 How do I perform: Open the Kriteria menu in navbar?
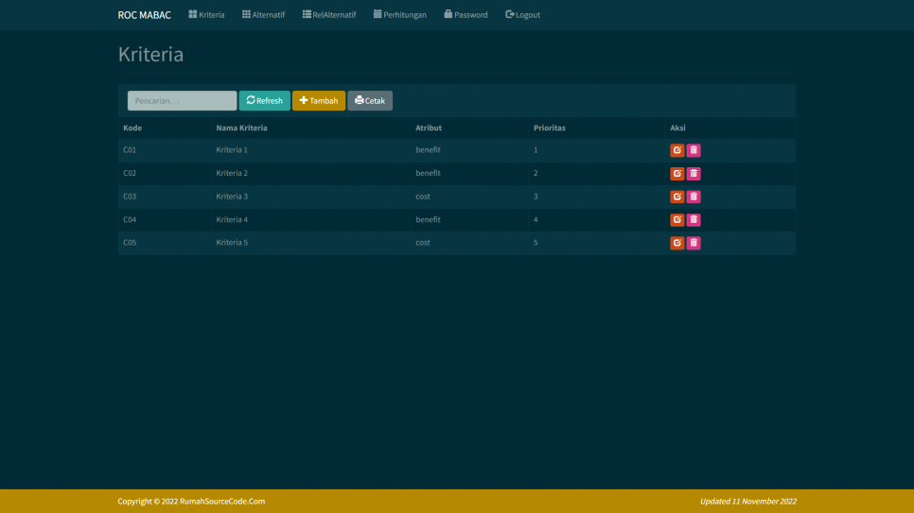point(206,15)
